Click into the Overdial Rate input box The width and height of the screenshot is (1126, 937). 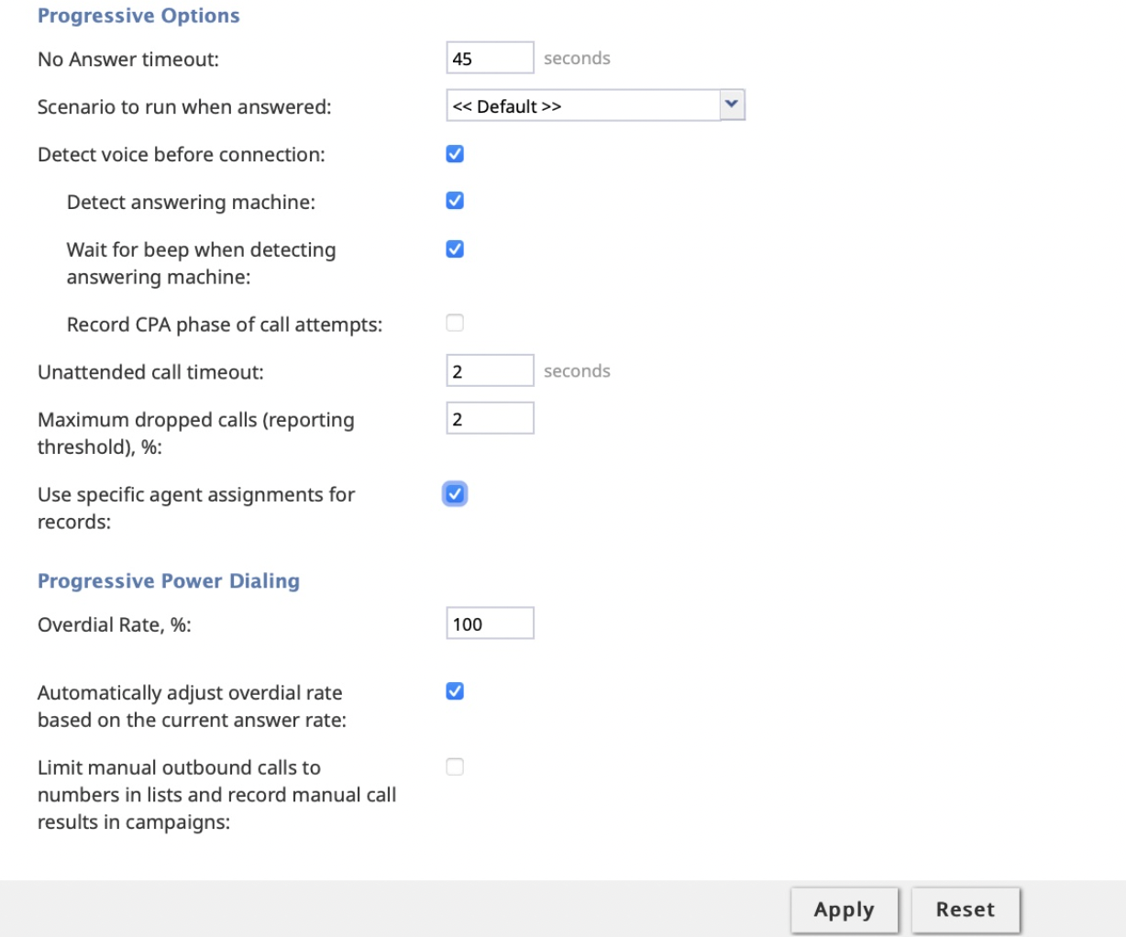coord(490,623)
